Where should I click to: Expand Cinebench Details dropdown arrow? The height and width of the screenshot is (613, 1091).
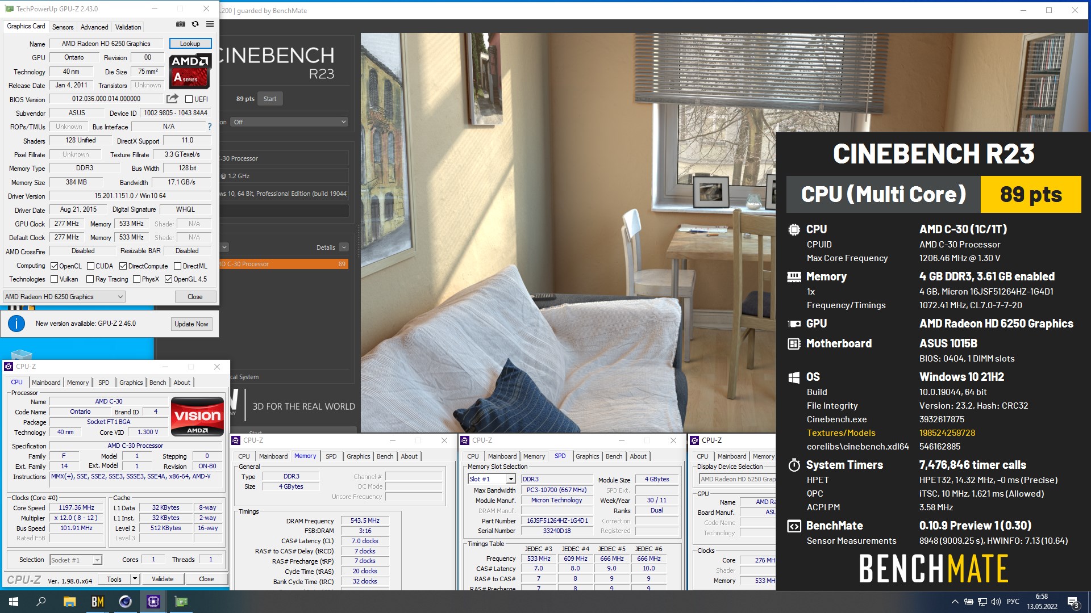click(x=344, y=247)
